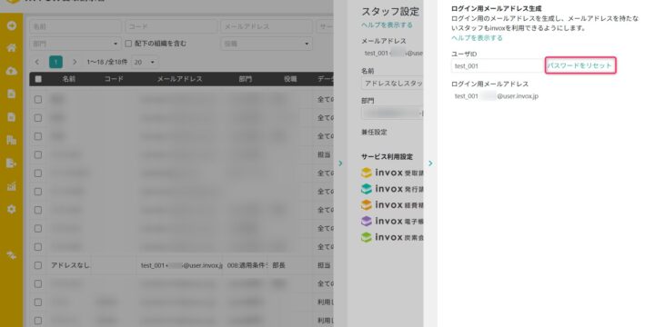655x327 pixels.
Task: Select page 1 in the pagination
Action: [56, 62]
